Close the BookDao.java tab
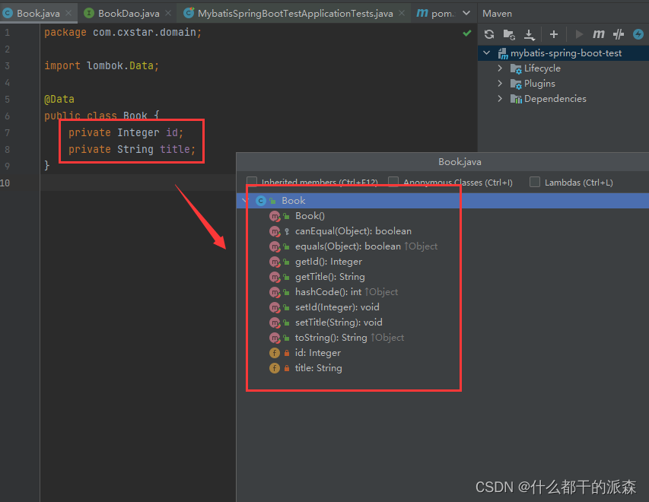Viewport: 649px width, 502px height. pos(168,13)
